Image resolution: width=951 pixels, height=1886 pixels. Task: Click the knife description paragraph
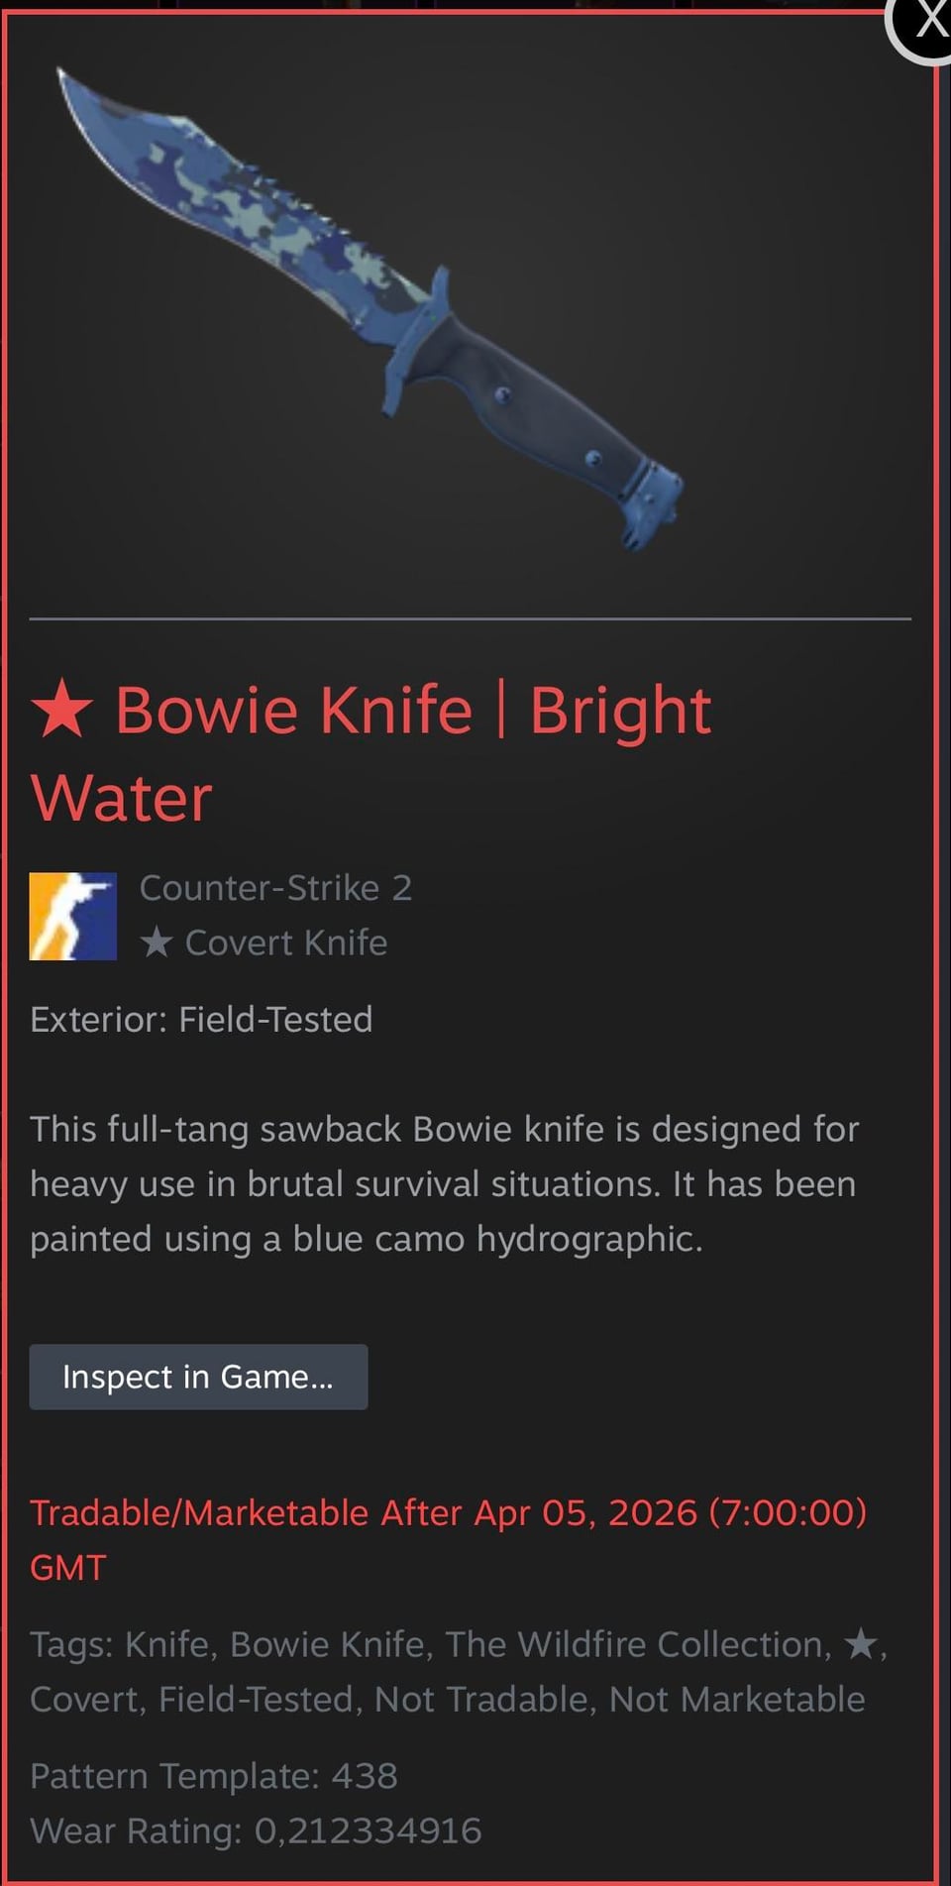click(445, 1183)
